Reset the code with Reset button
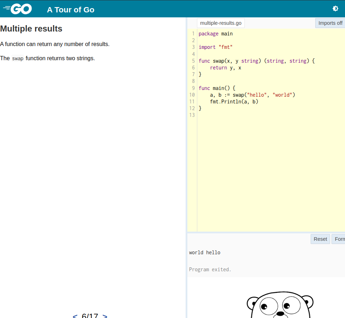 [320, 239]
